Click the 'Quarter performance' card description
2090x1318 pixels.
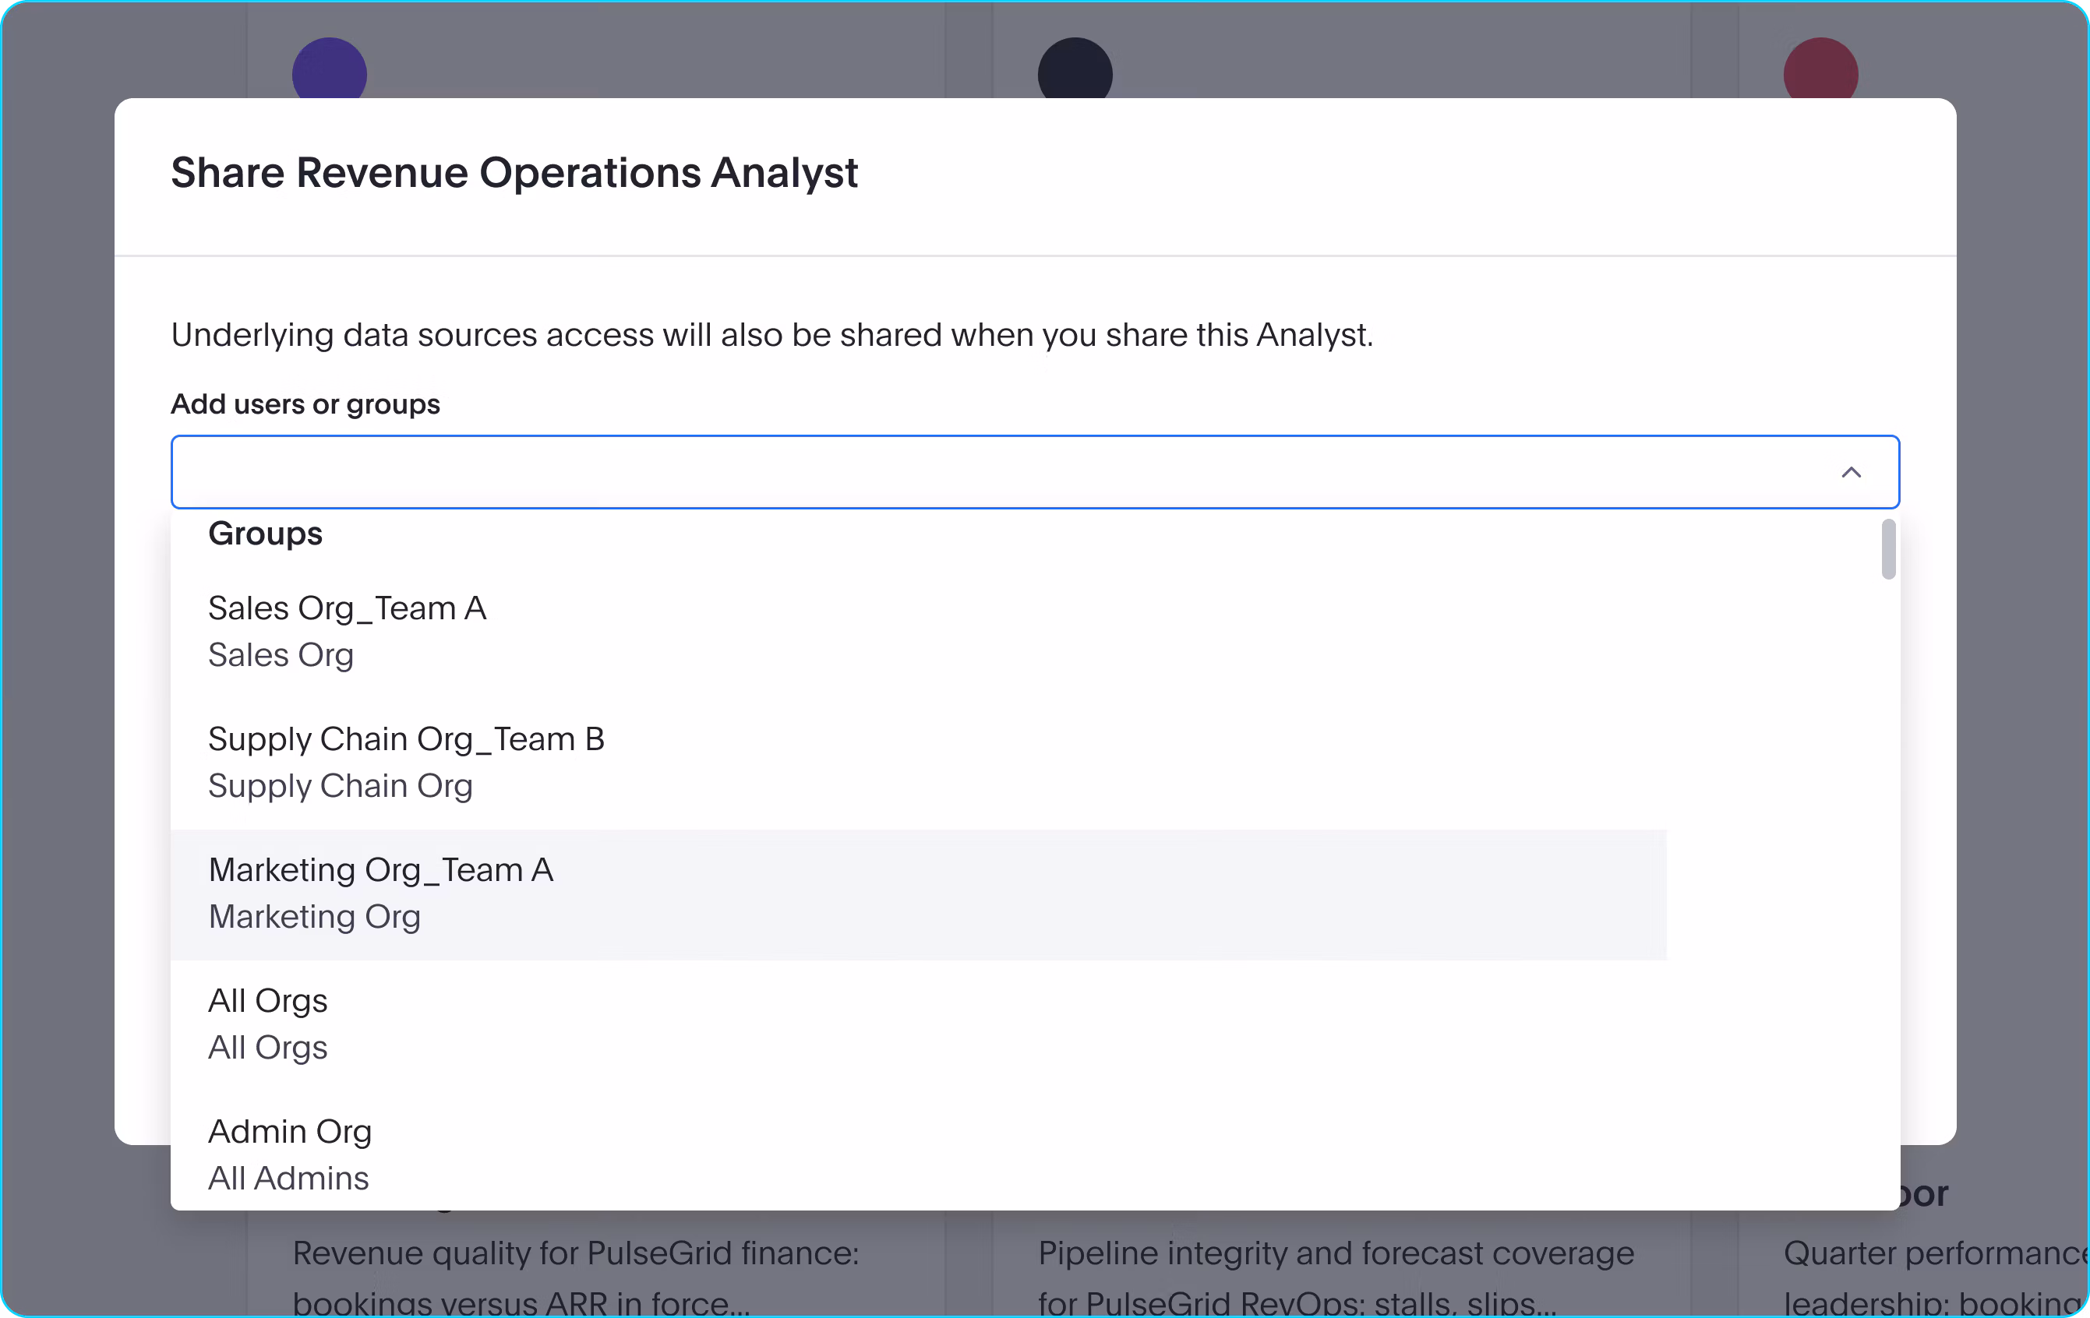click(1936, 1278)
